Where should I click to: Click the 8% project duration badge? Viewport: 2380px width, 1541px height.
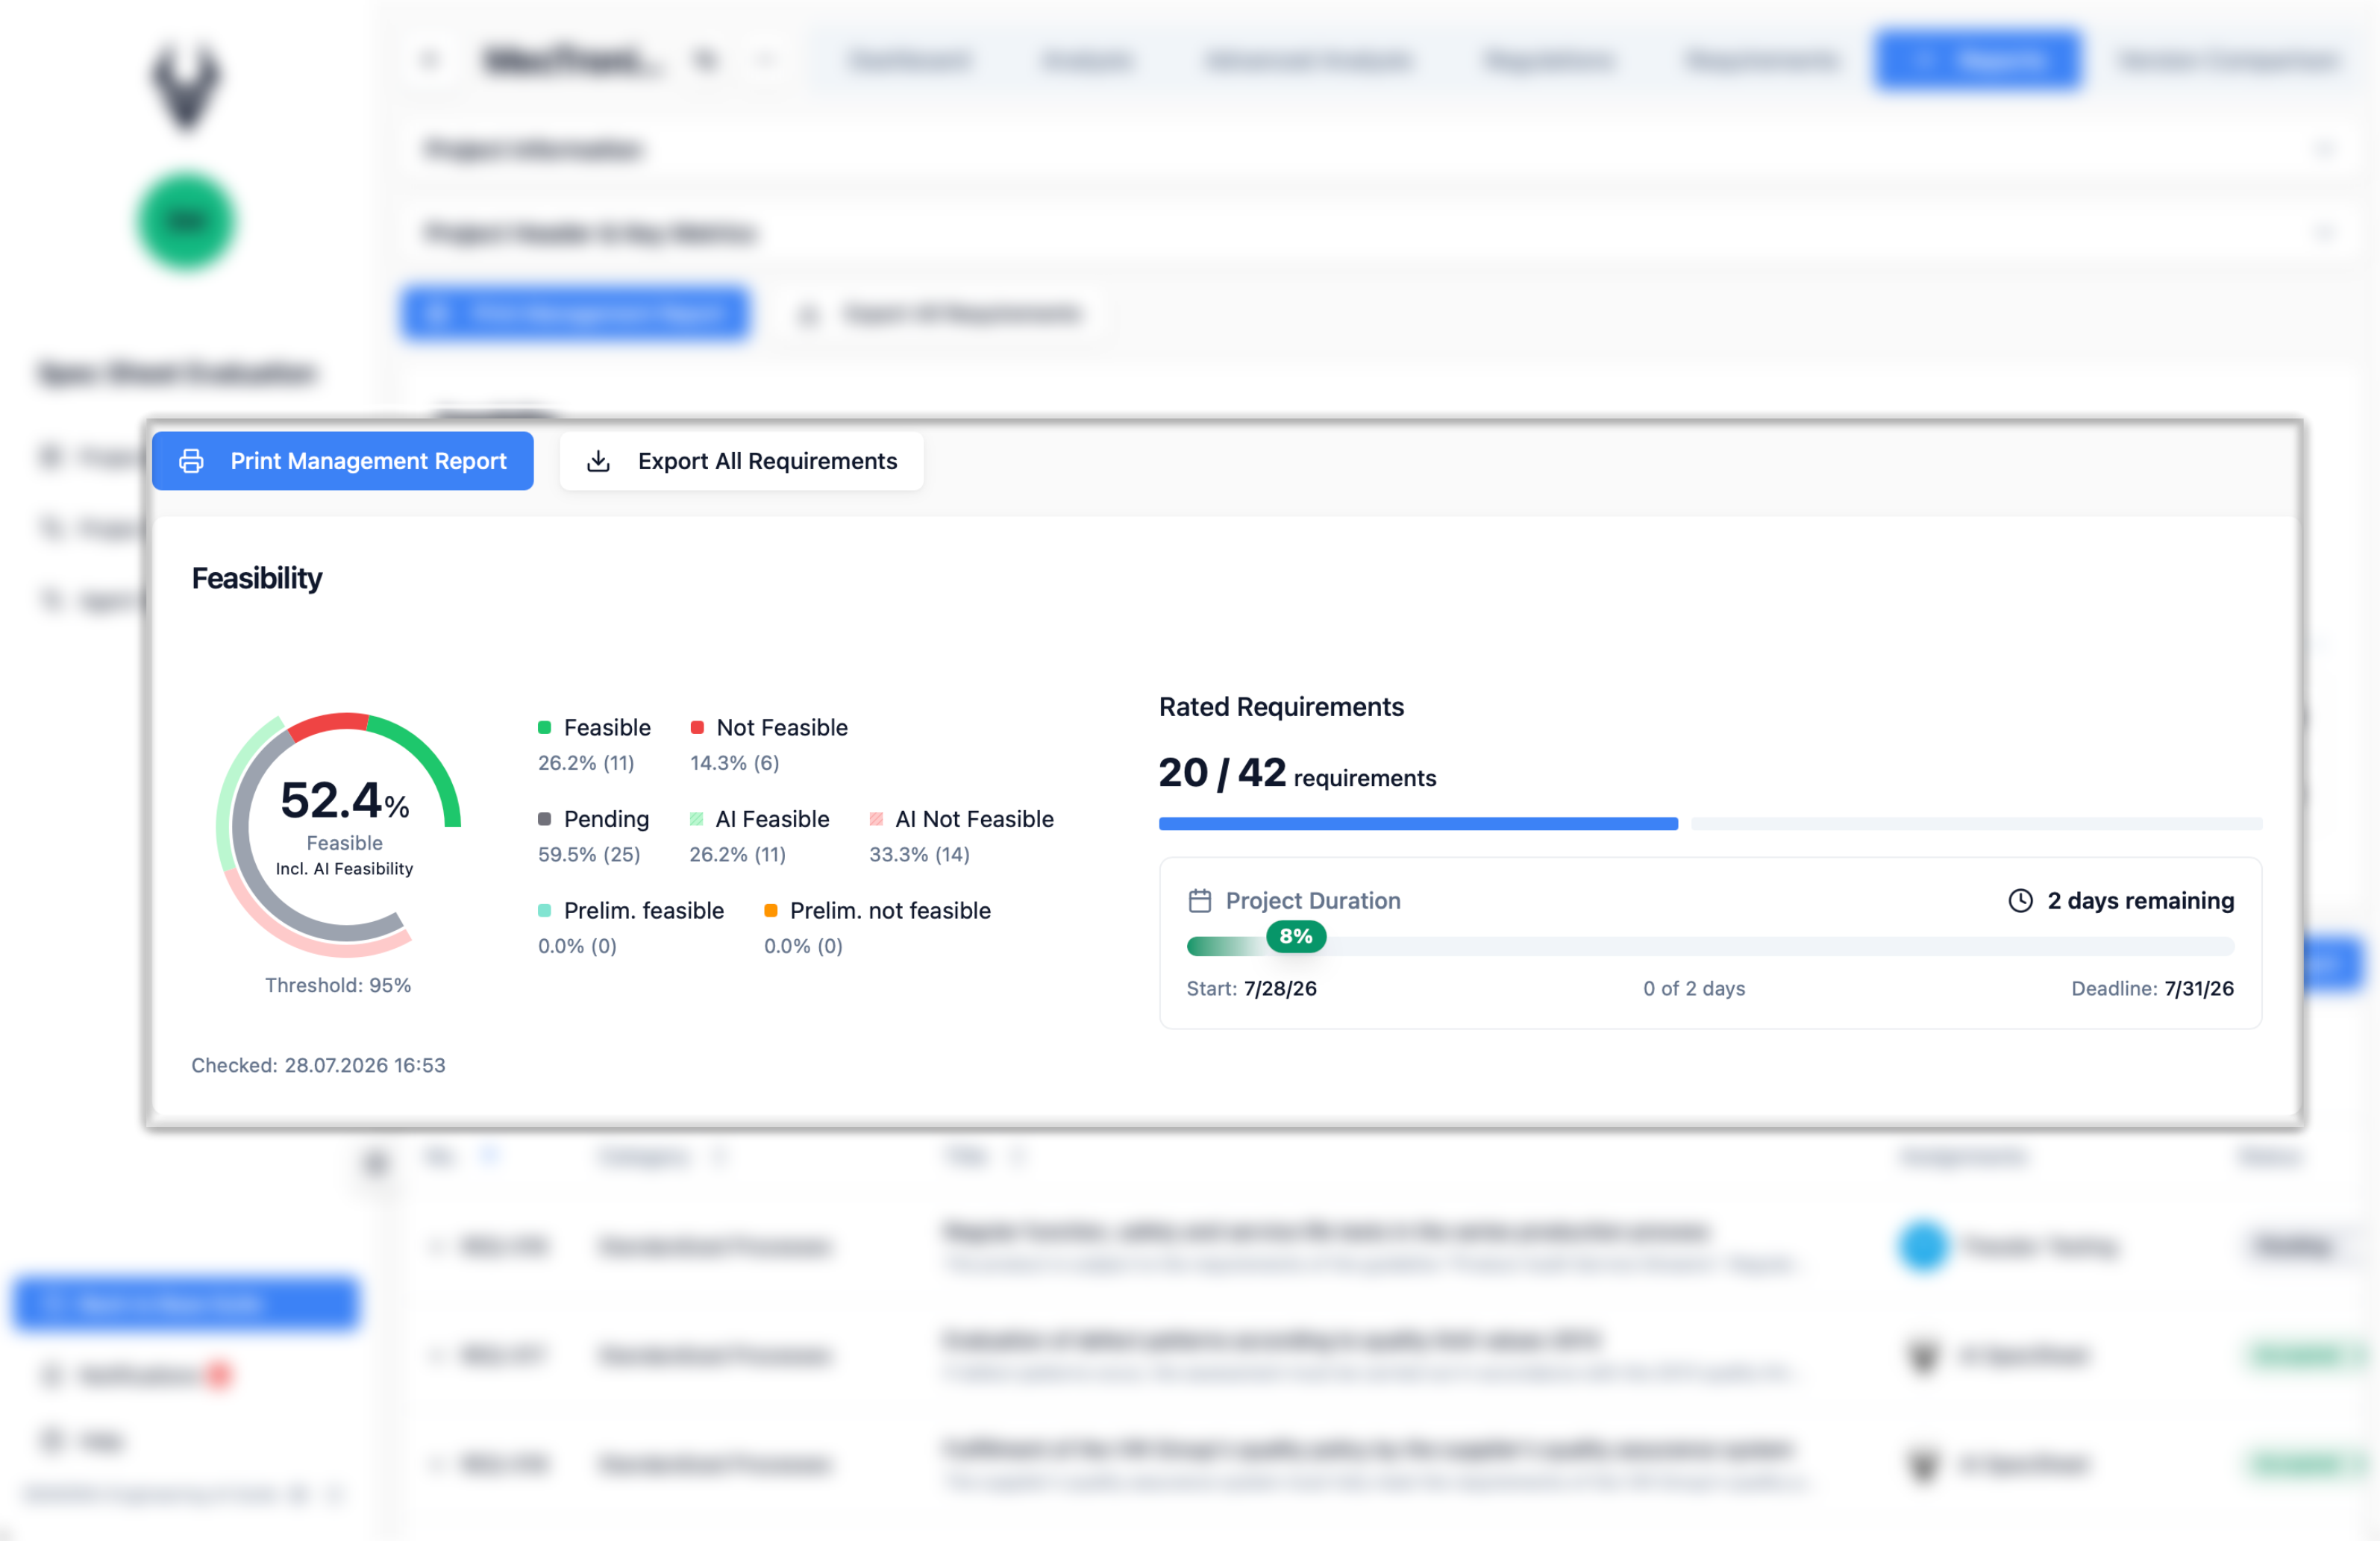click(x=1296, y=936)
